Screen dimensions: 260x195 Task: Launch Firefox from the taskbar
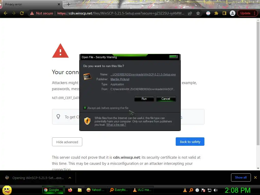tap(70, 190)
